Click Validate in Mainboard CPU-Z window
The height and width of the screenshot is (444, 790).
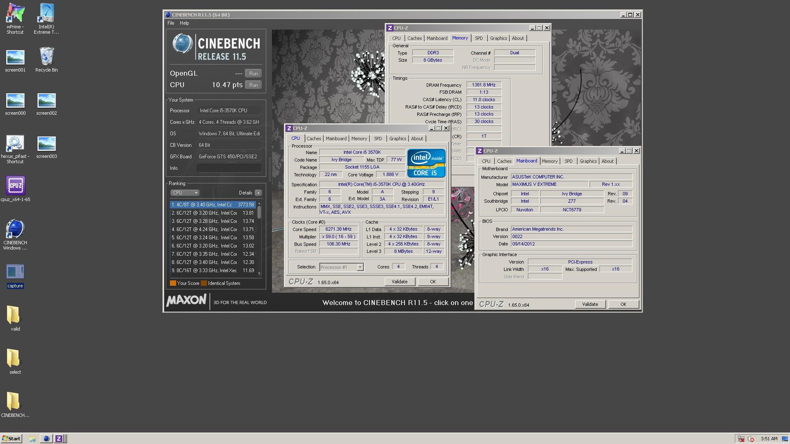click(590, 304)
